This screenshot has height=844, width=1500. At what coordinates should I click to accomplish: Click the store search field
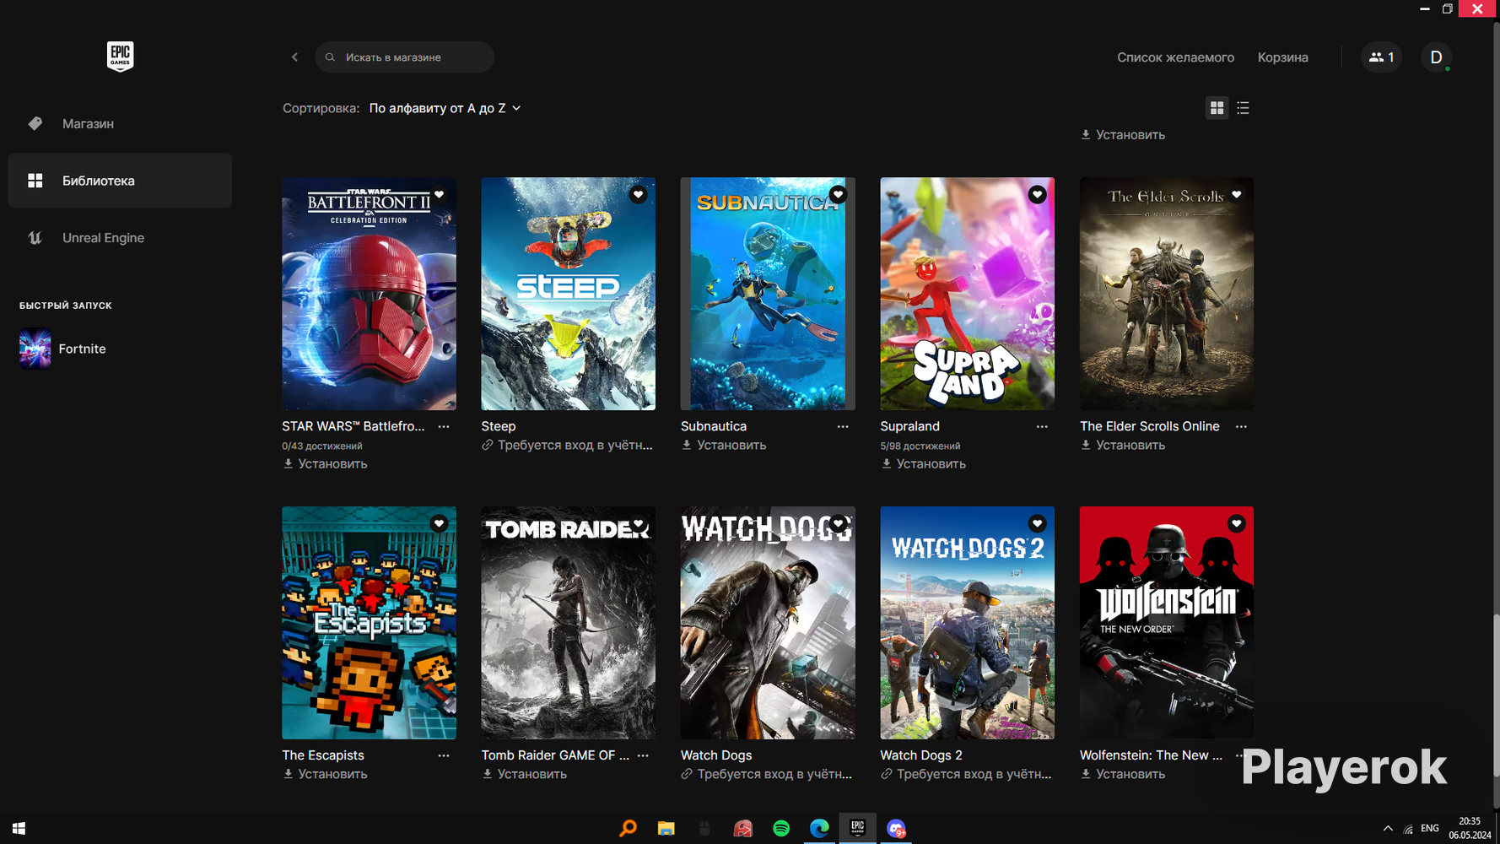point(404,57)
